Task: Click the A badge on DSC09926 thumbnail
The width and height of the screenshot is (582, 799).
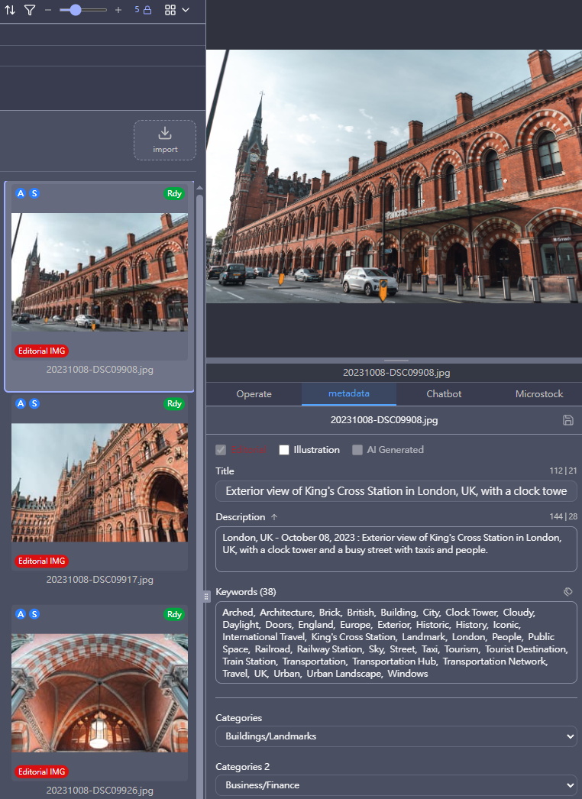Action: [21, 614]
